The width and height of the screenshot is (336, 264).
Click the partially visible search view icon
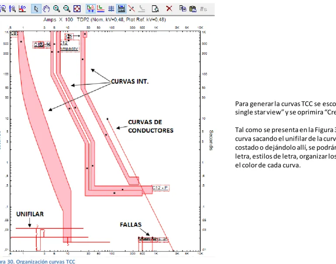(3, 9)
